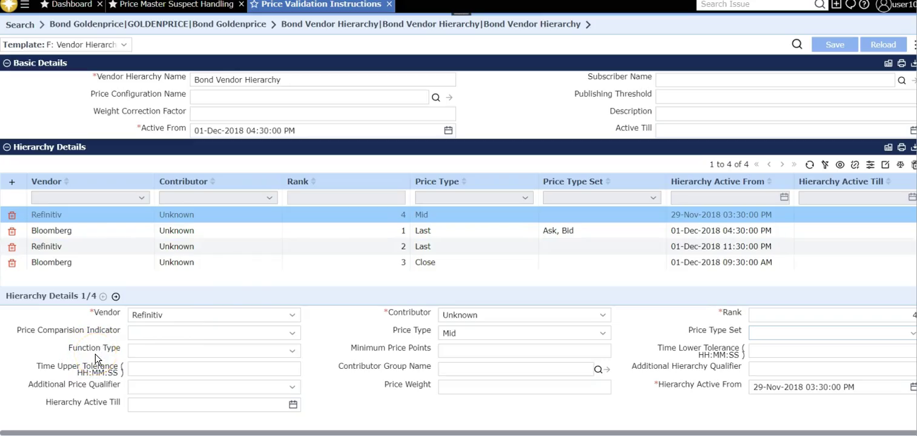
Task: Click the eye view icon in grid toolbar
Action: (x=840, y=165)
